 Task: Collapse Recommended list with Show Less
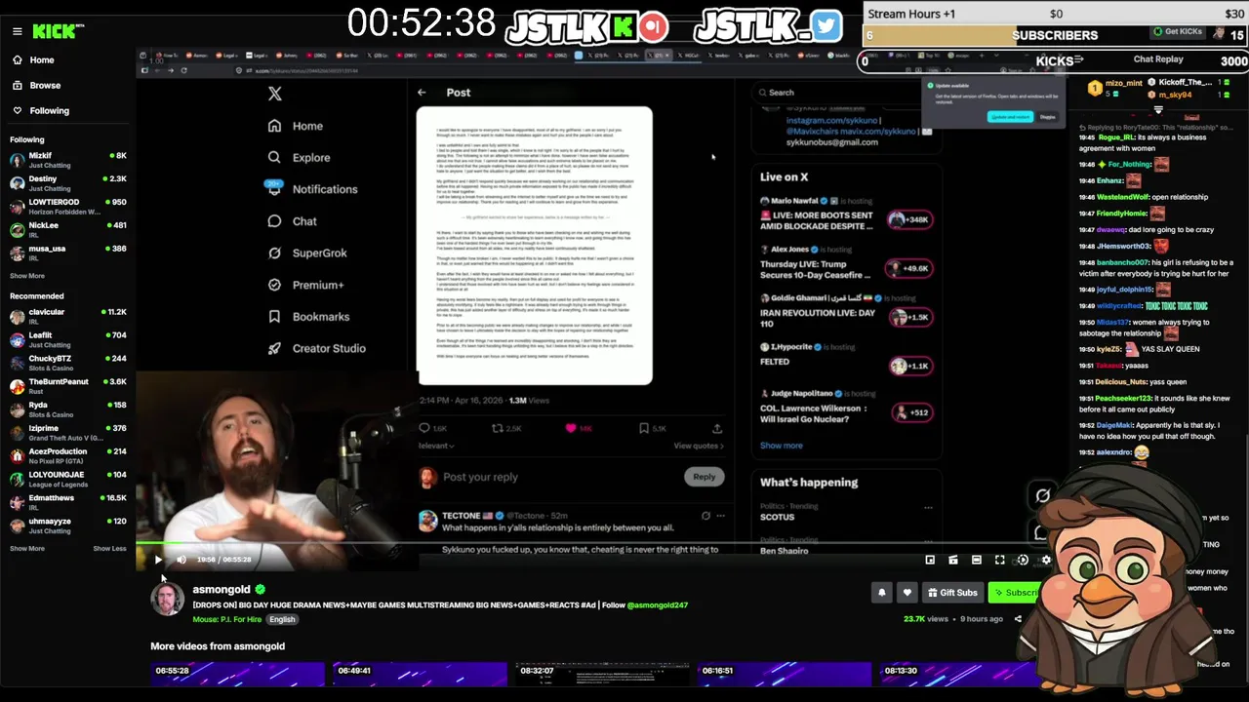[109, 549]
